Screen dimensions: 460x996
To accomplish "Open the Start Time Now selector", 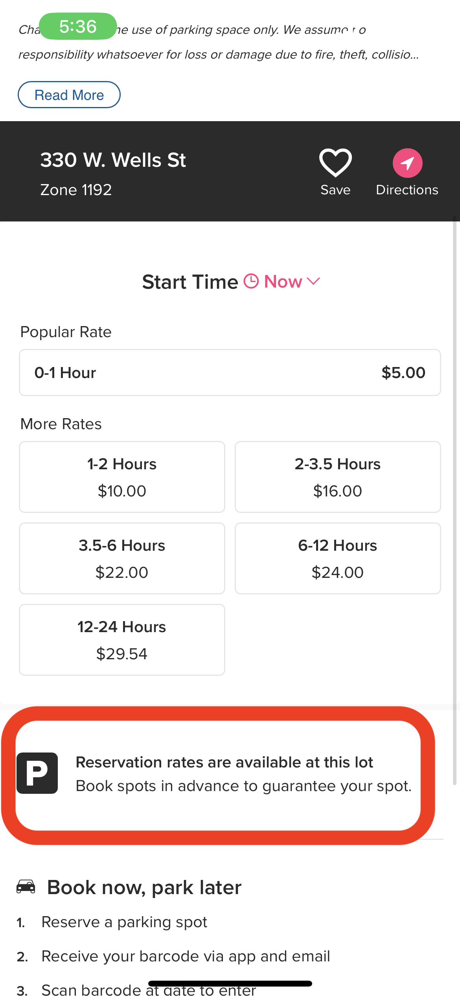I will [283, 282].
